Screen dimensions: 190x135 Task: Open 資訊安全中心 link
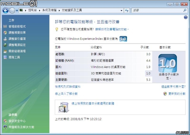17,121
